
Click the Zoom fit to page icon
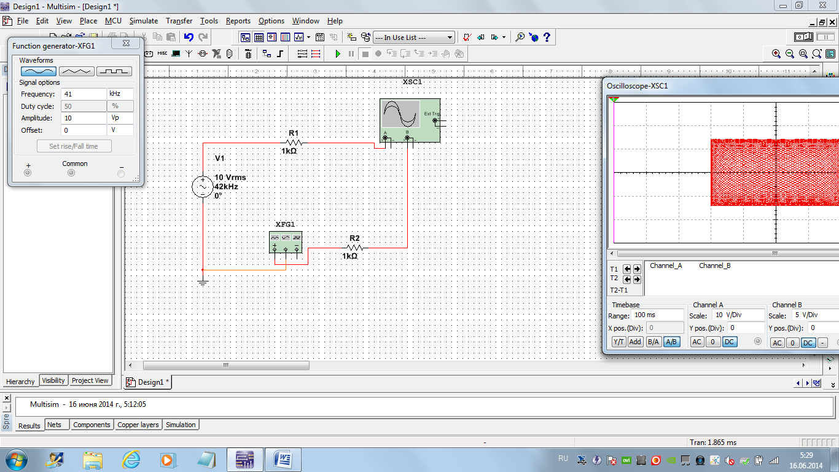click(x=817, y=54)
